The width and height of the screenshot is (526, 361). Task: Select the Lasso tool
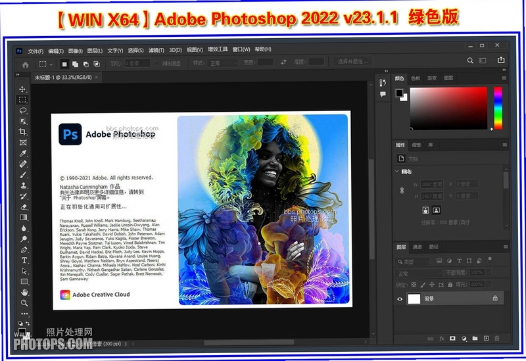pyautogui.click(x=23, y=110)
